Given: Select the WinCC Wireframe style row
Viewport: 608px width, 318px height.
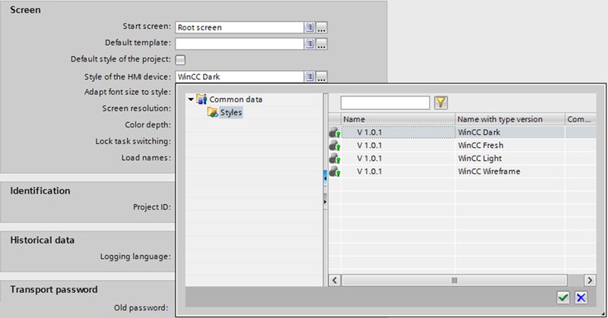Looking at the screenshot, I should coord(462,172).
